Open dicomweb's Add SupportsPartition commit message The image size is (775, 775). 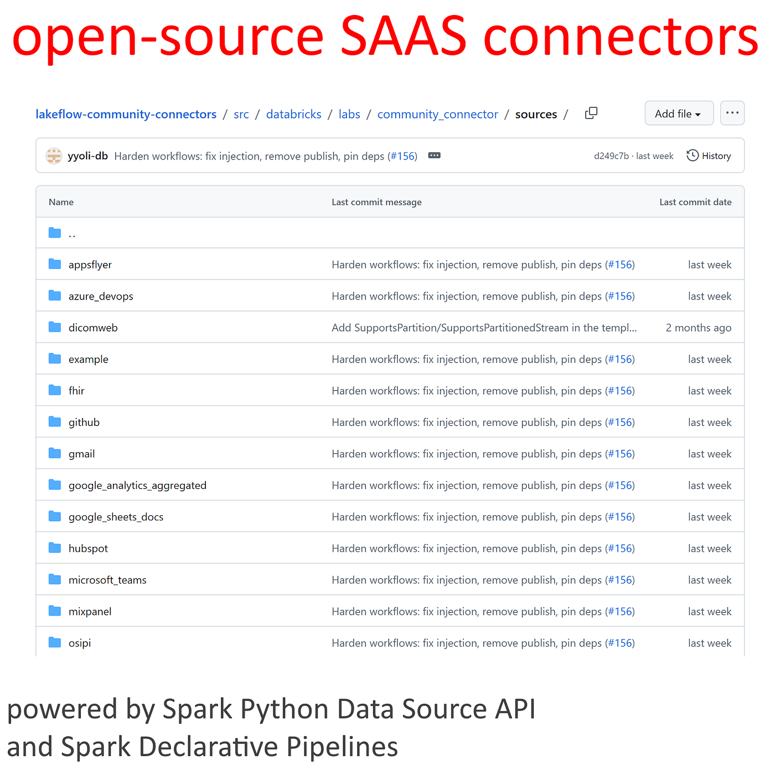[484, 328]
